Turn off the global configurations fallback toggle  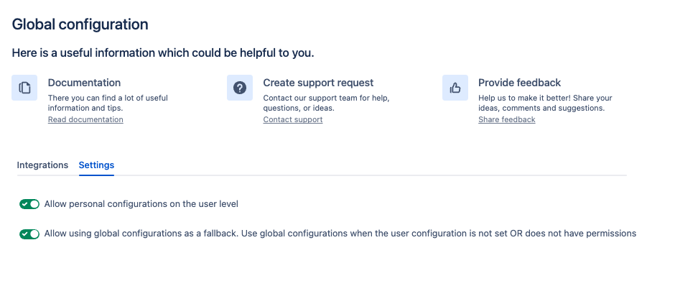(x=29, y=234)
